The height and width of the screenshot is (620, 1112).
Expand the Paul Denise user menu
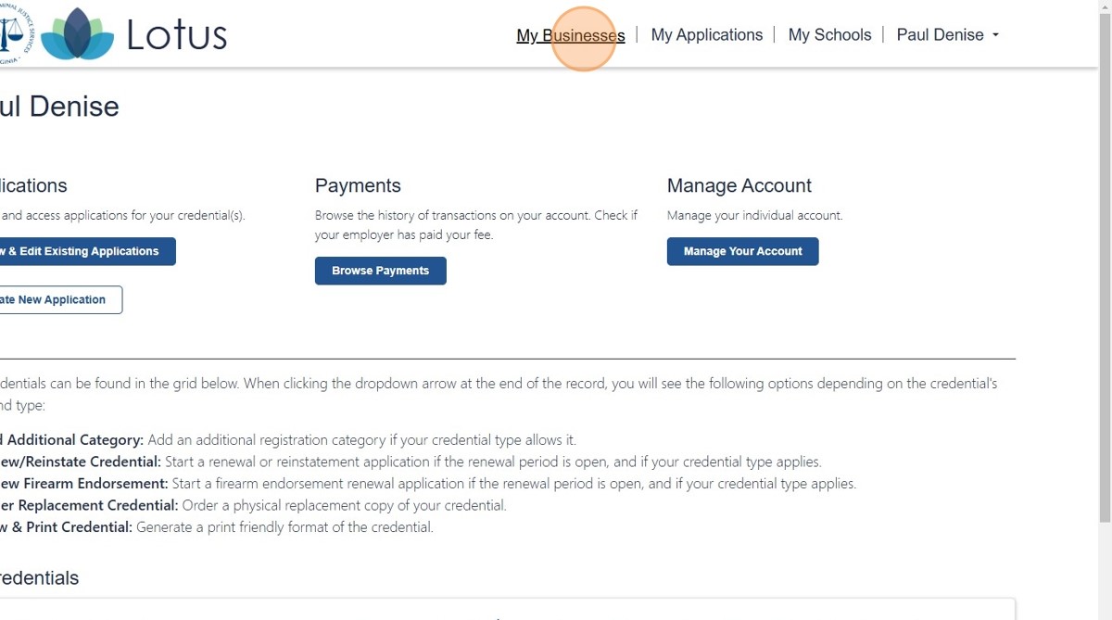[x=940, y=35]
